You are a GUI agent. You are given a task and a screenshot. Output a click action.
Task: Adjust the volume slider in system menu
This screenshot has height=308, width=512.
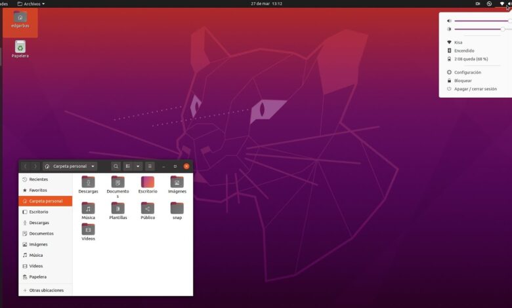point(483,21)
